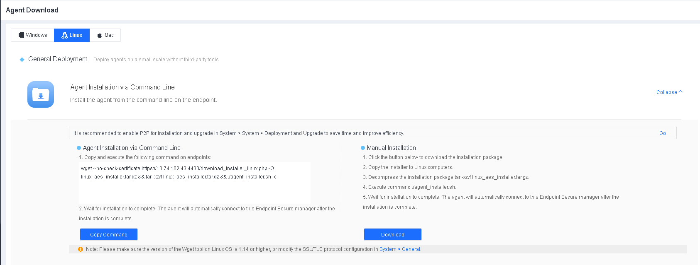This screenshot has width=700, height=265.
Task: Click the Windows logo icon
Action: click(21, 35)
